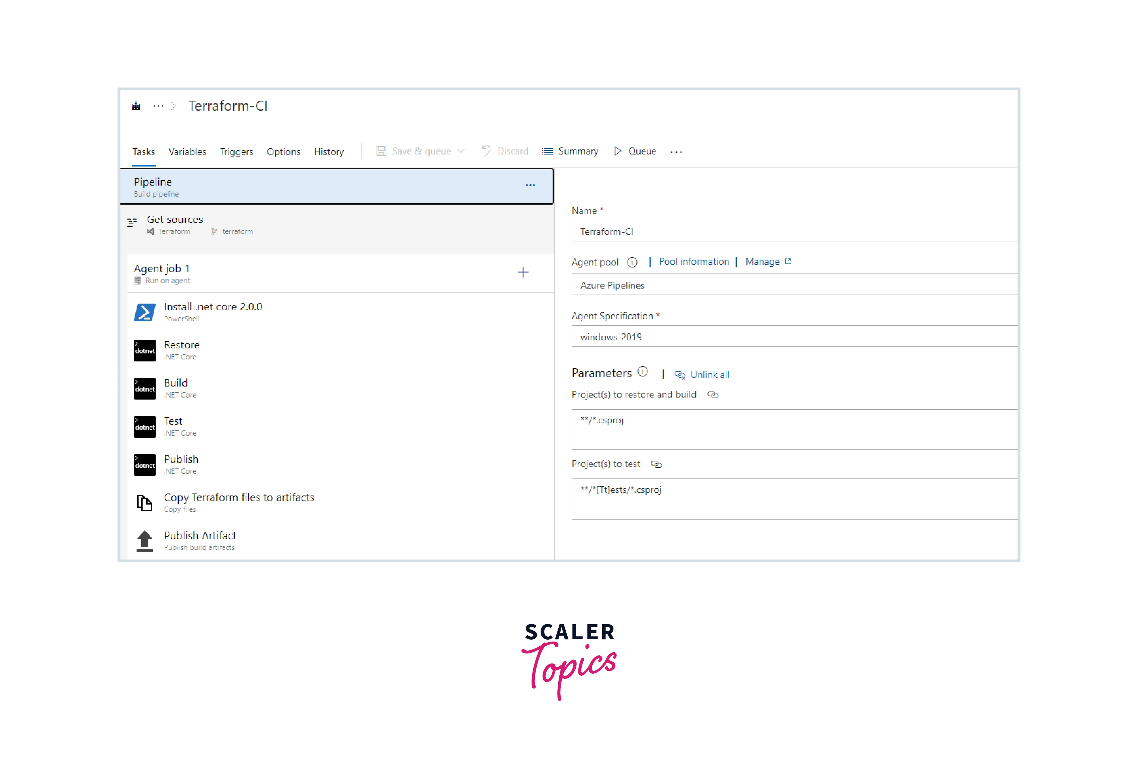
Task: Click the Copy files task icon
Action: coord(145,503)
